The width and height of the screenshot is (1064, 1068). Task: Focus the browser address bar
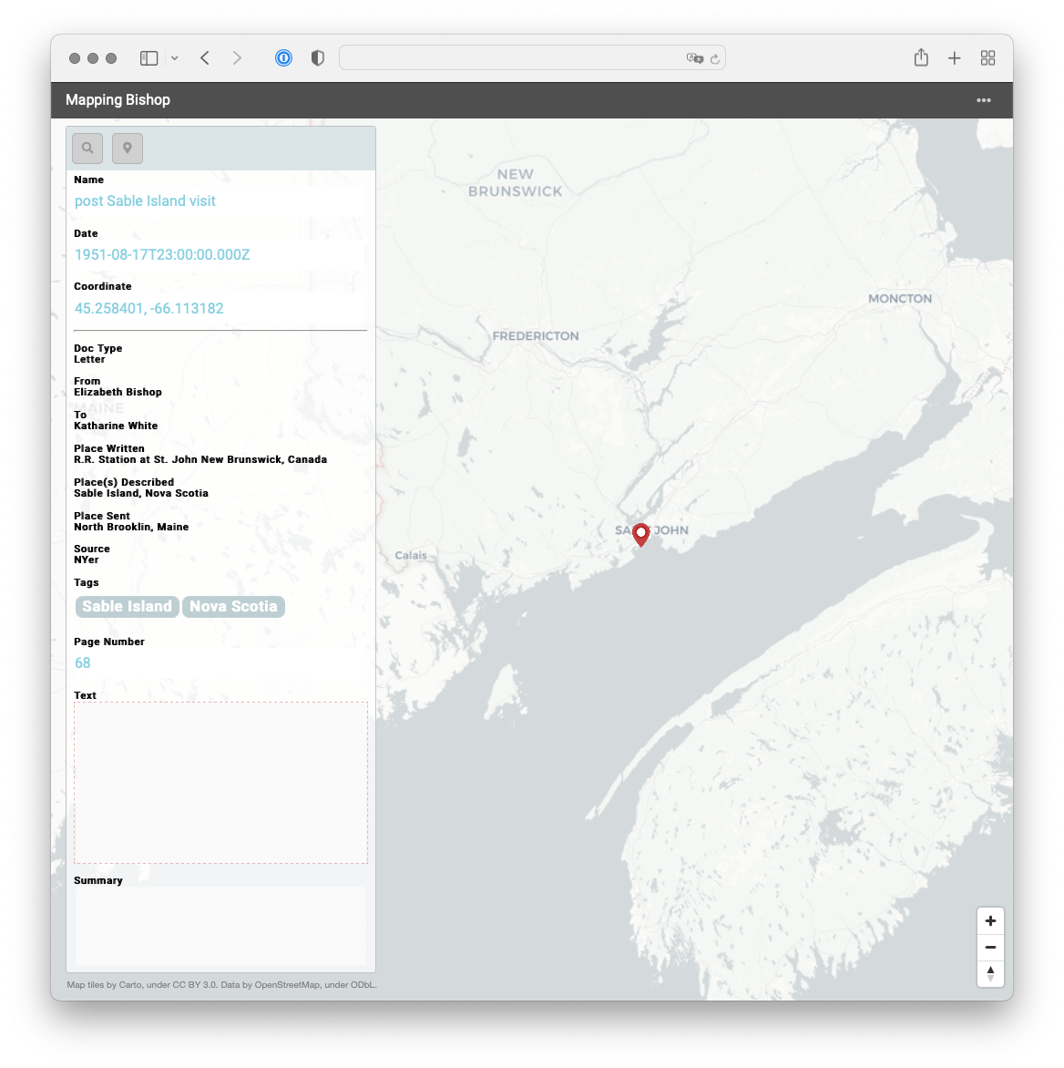coord(532,58)
